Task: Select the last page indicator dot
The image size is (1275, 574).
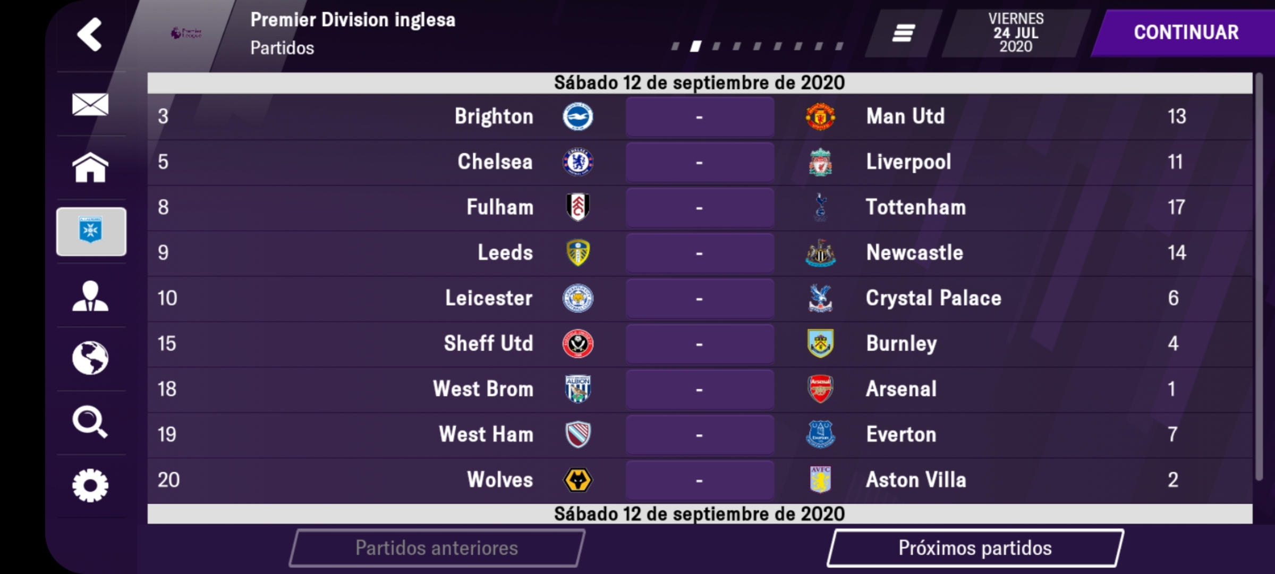Action: click(x=839, y=46)
